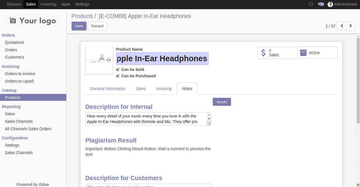Toggle the Can be Purchased checkbox
Viewport: 360px width, 187px height.
tap(118, 76)
